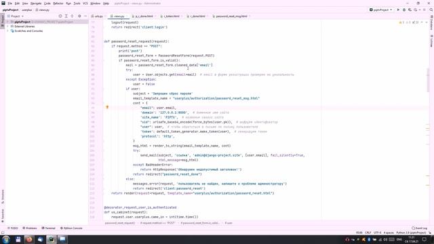Open VCS menu
Image resolution: width=434 pixels, height=244 pixels.
coord(85,3)
